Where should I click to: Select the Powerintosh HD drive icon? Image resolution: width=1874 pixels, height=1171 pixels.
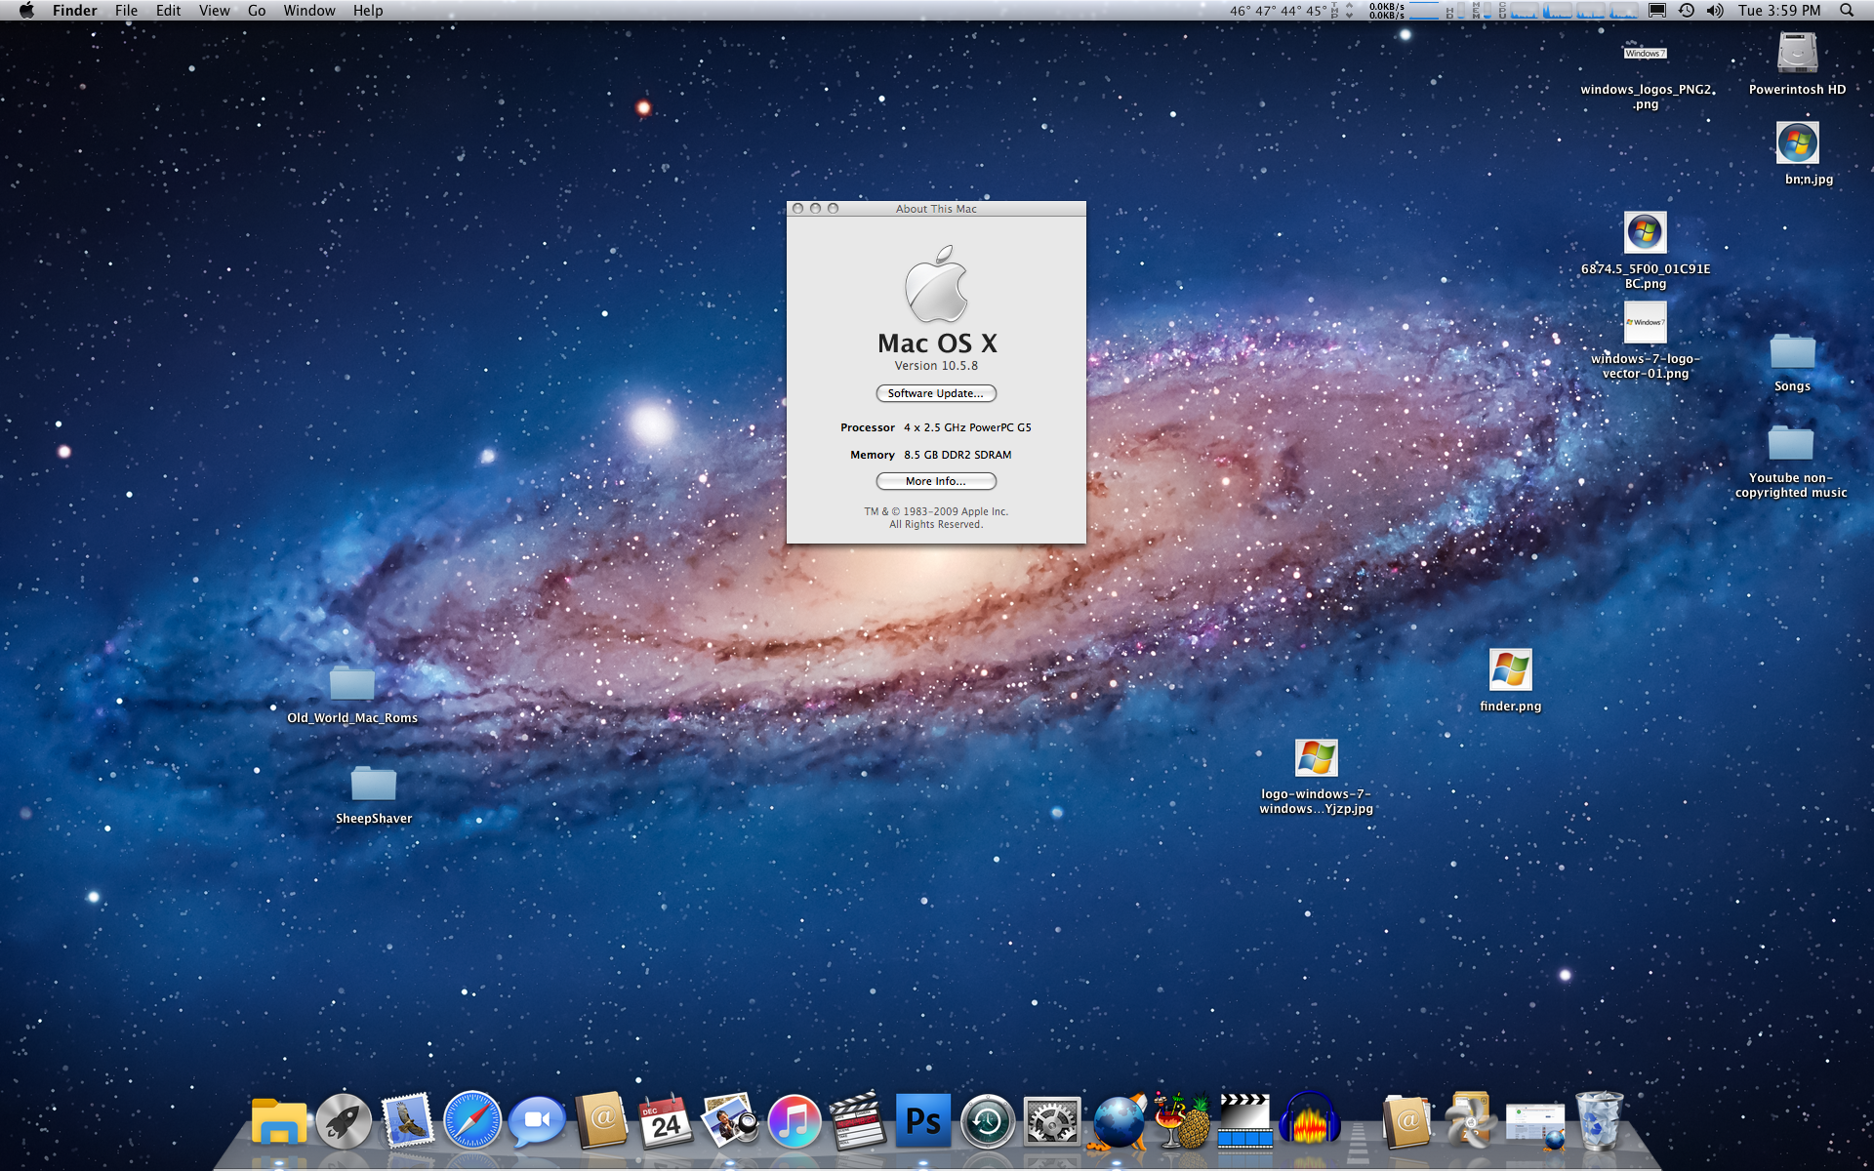coord(1797,53)
